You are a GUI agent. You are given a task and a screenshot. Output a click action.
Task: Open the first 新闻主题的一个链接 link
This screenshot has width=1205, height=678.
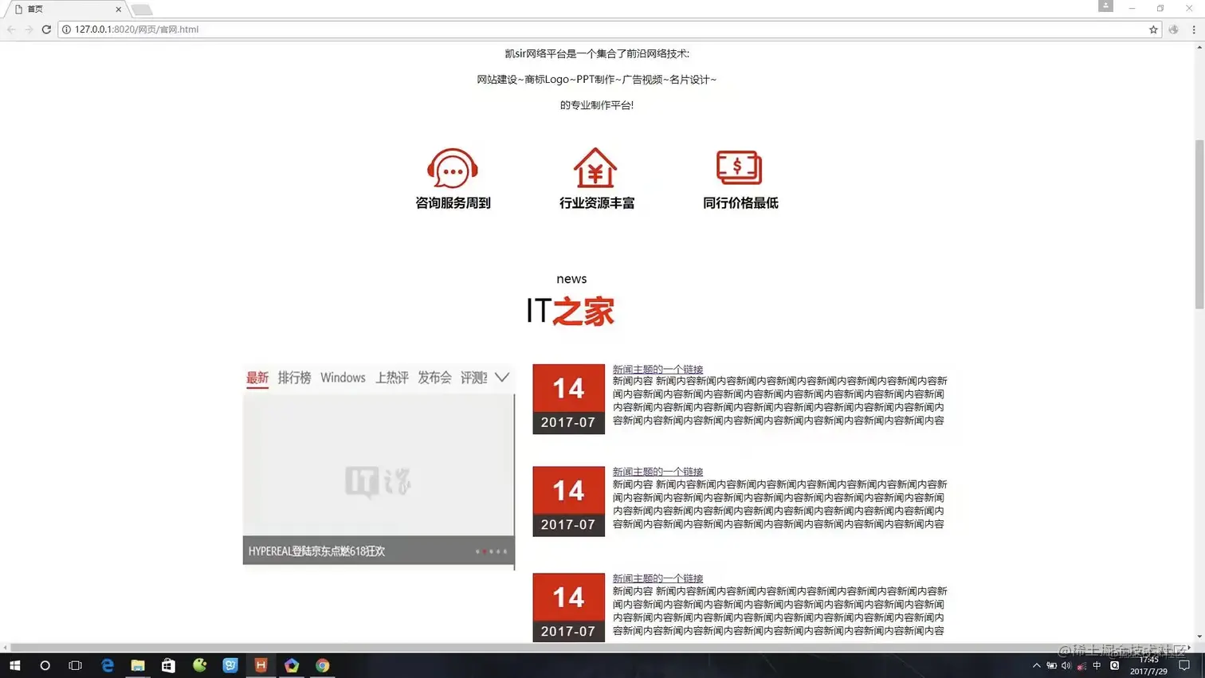pyautogui.click(x=657, y=370)
